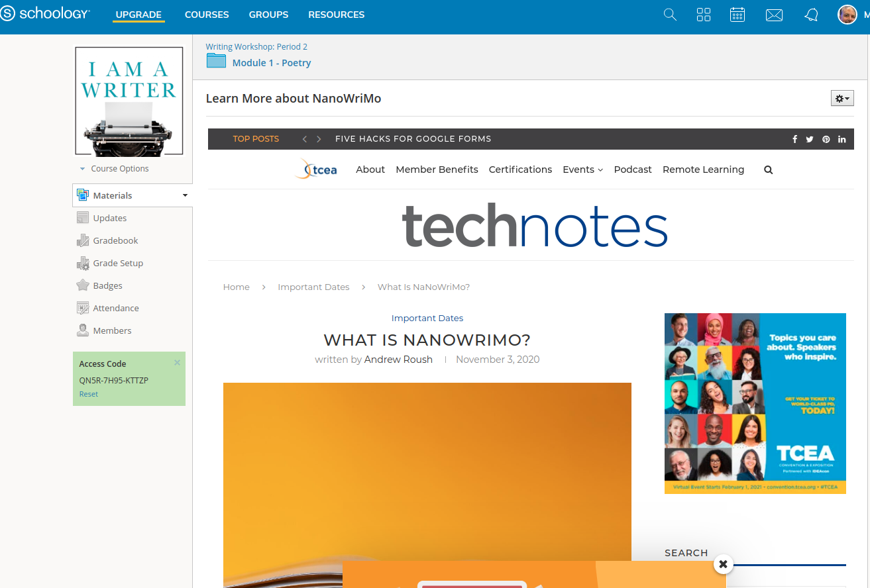Open the notifications bell icon

[x=812, y=15]
